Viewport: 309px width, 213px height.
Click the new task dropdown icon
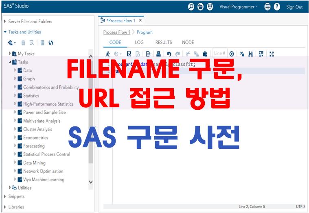(x=12, y=43)
